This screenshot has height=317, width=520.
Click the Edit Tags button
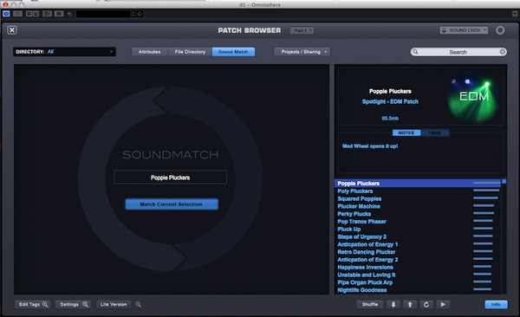(33, 304)
